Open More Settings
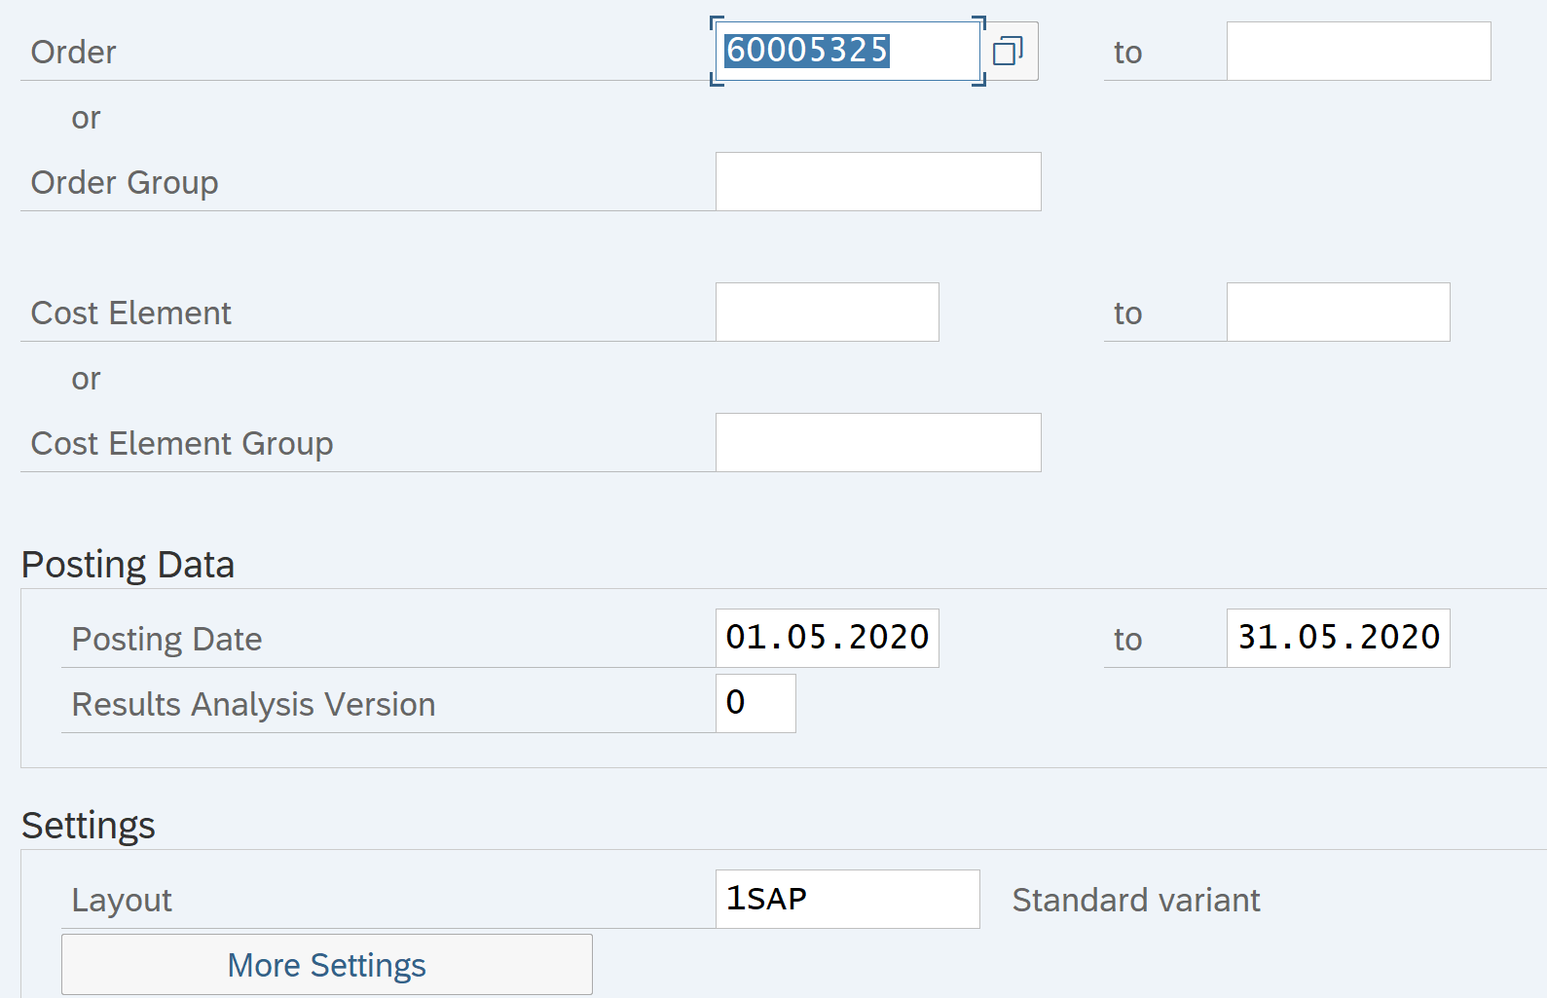 tap(326, 965)
